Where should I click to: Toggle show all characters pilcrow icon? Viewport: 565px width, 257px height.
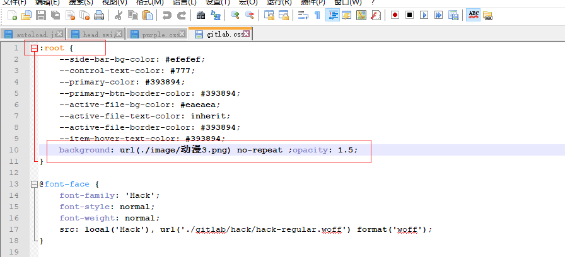[317, 14]
